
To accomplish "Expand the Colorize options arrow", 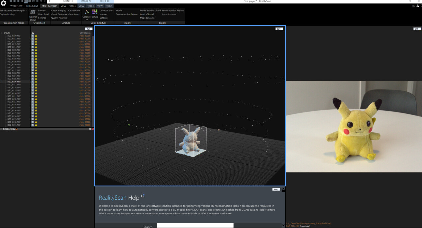I will point(87,20).
